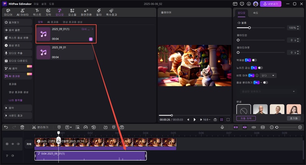Select the 텍스트 text tool
Viewport: 306px width, 165px height.
click(x=37, y=12)
